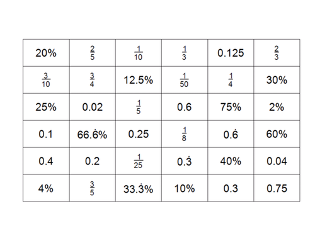This screenshot has height=243, width=315.
Task: Select the fraction 1/25 cell
Action: [x=139, y=161]
